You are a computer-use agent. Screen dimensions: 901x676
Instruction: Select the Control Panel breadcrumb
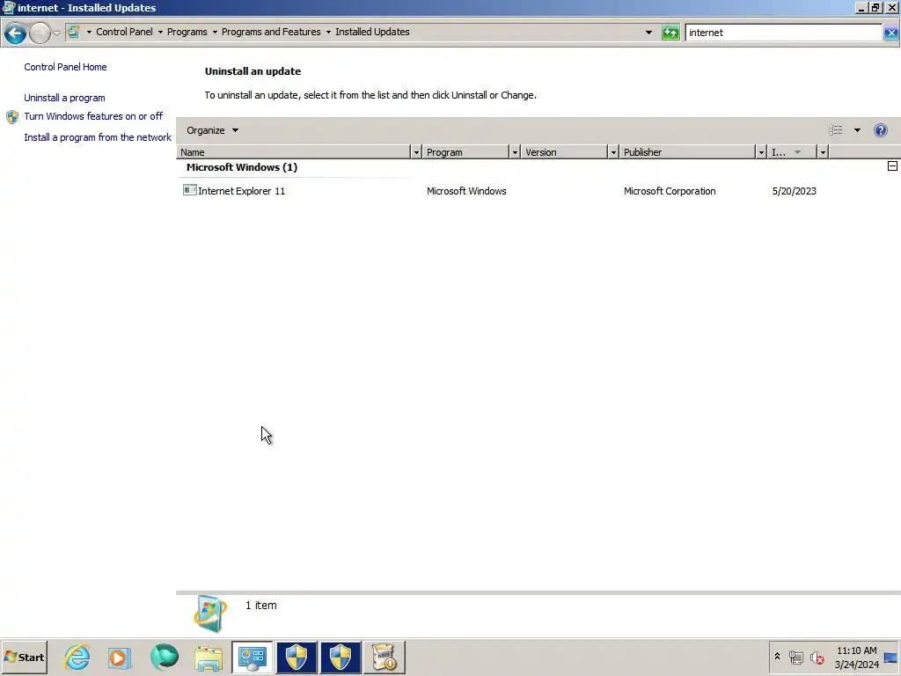tap(124, 32)
